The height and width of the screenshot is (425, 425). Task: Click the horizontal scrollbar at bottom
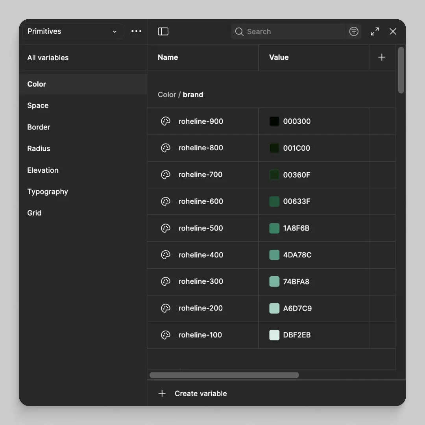(x=224, y=375)
